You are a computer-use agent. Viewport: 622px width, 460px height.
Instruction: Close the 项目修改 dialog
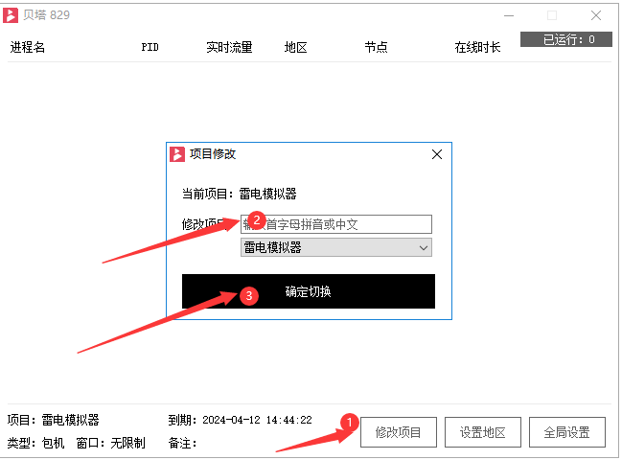pos(437,154)
